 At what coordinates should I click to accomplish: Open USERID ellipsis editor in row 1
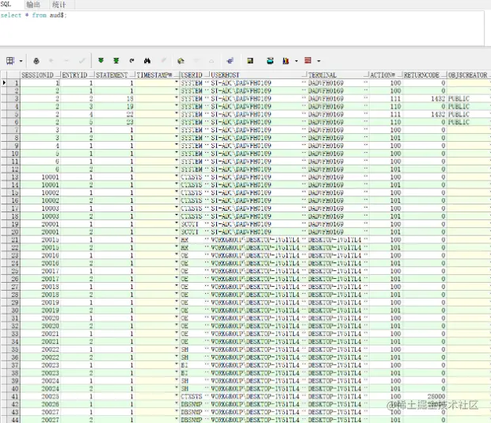click(207, 82)
